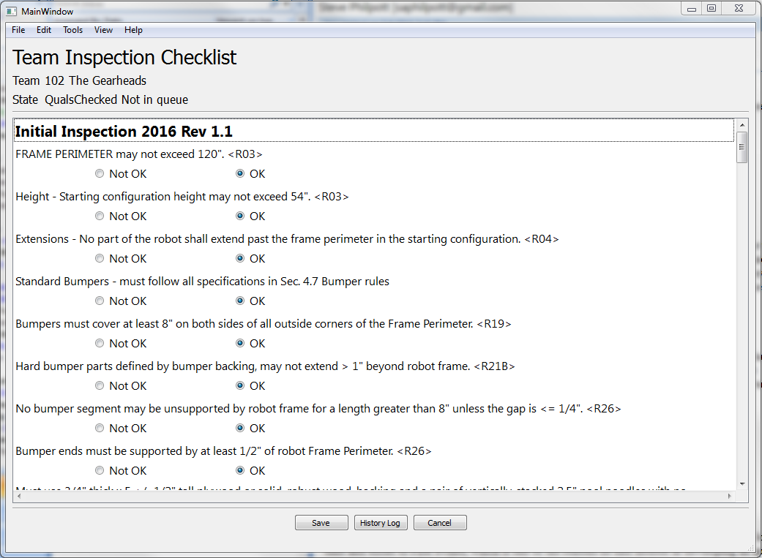Mark Extensions rule as Not OK
The image size is (762, 558).
[100, 259]
